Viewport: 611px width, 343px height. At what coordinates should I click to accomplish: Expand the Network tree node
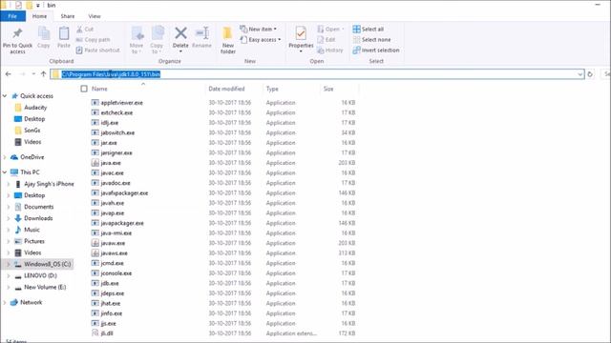coord(5,302)
